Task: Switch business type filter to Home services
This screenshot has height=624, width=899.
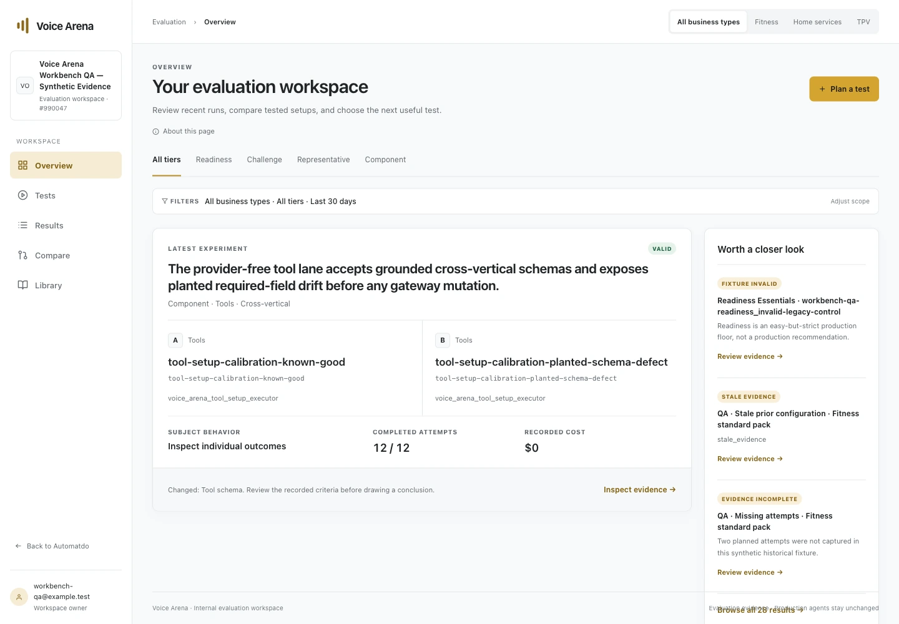Action: (817, 22)
